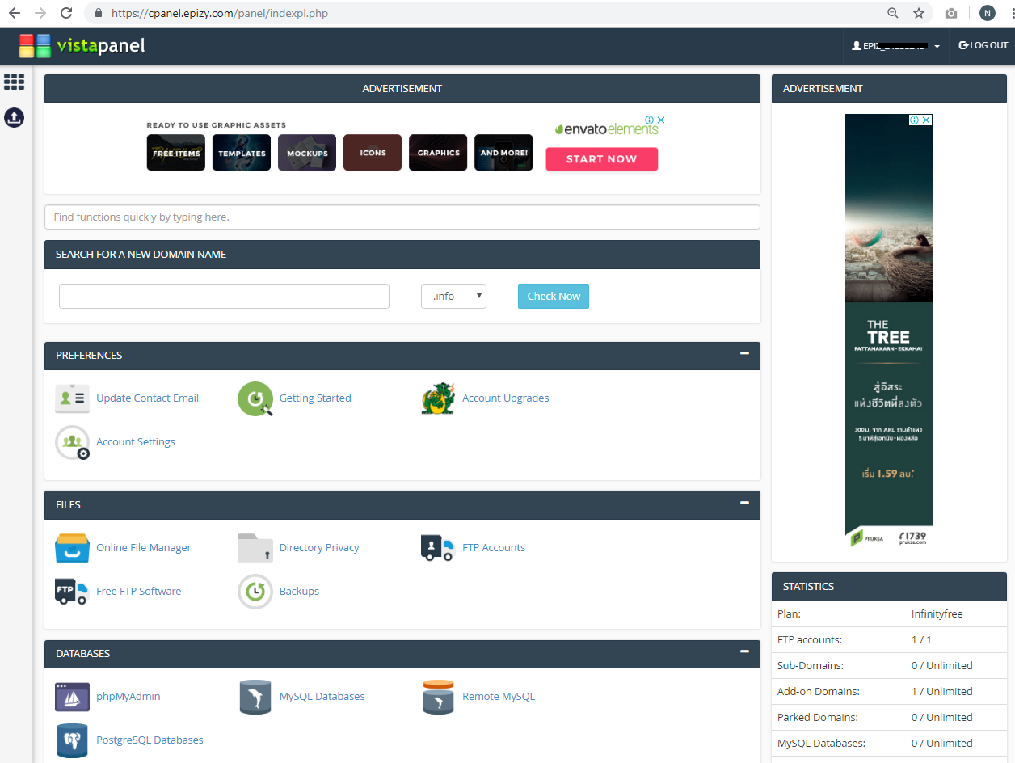Open the user account dropdown menu
This screenshot has height=763, width=1015.
(896, 46)
